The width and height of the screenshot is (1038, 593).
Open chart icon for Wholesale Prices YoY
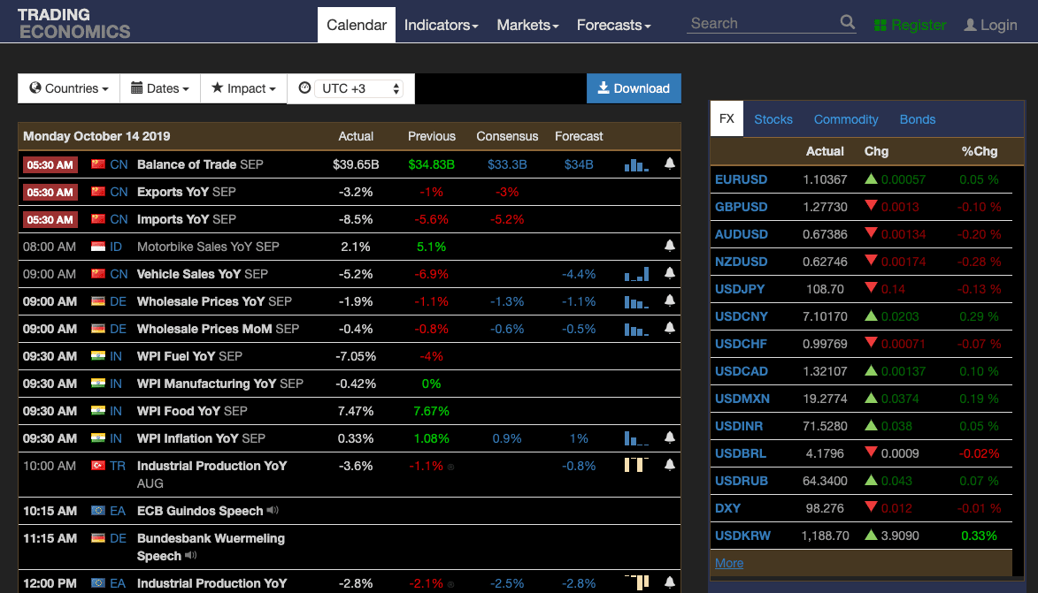click(x=636, y=301)
